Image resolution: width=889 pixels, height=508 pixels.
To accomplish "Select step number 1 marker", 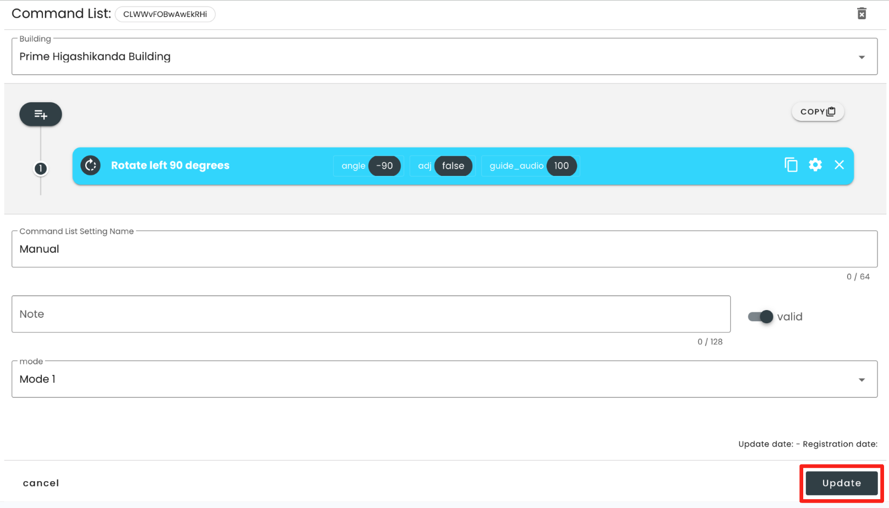I will click(41, 169).
